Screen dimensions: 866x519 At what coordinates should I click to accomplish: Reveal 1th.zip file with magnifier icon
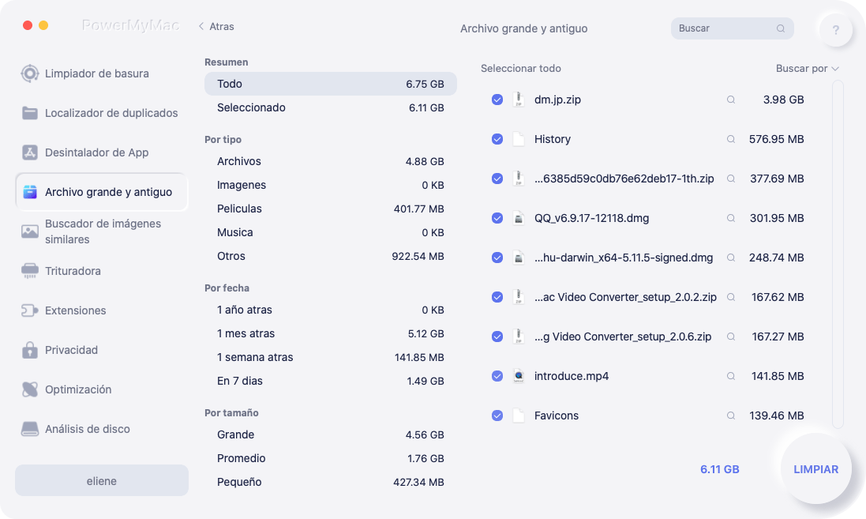(x=731, y=179)
